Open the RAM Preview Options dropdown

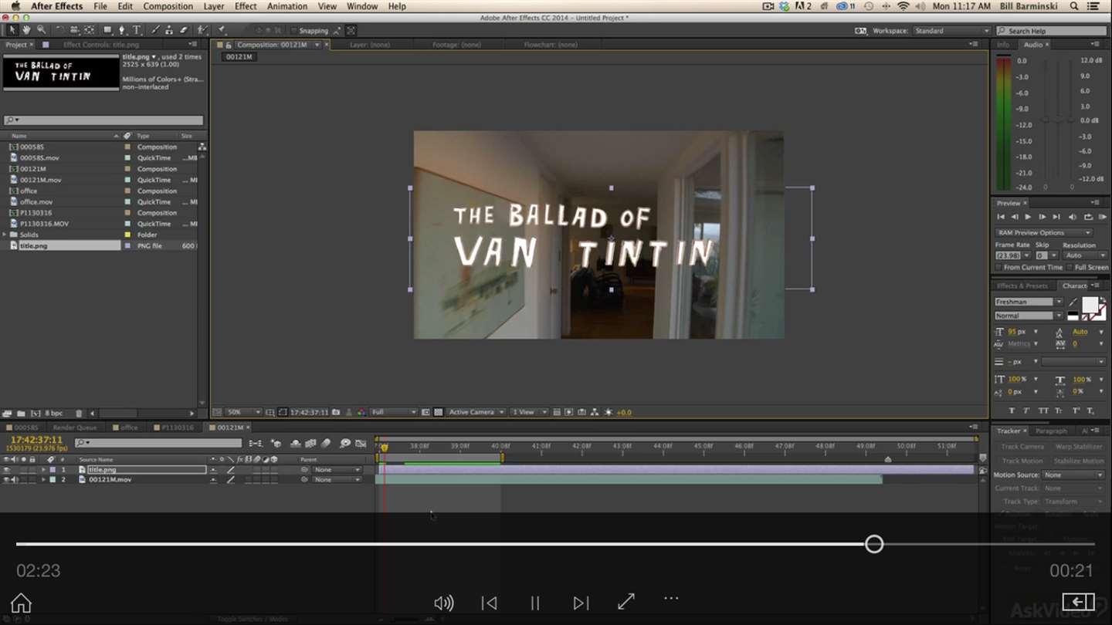[x=1044, y=232]
